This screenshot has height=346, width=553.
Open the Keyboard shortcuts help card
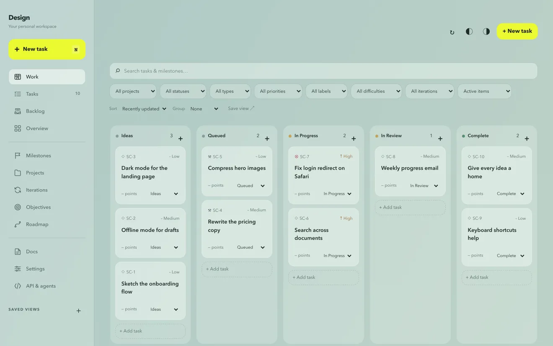(496, 237)
